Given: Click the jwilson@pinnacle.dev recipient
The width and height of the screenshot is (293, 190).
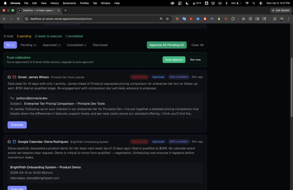Looking at the screenshot, I should click(x=32, y=98).
